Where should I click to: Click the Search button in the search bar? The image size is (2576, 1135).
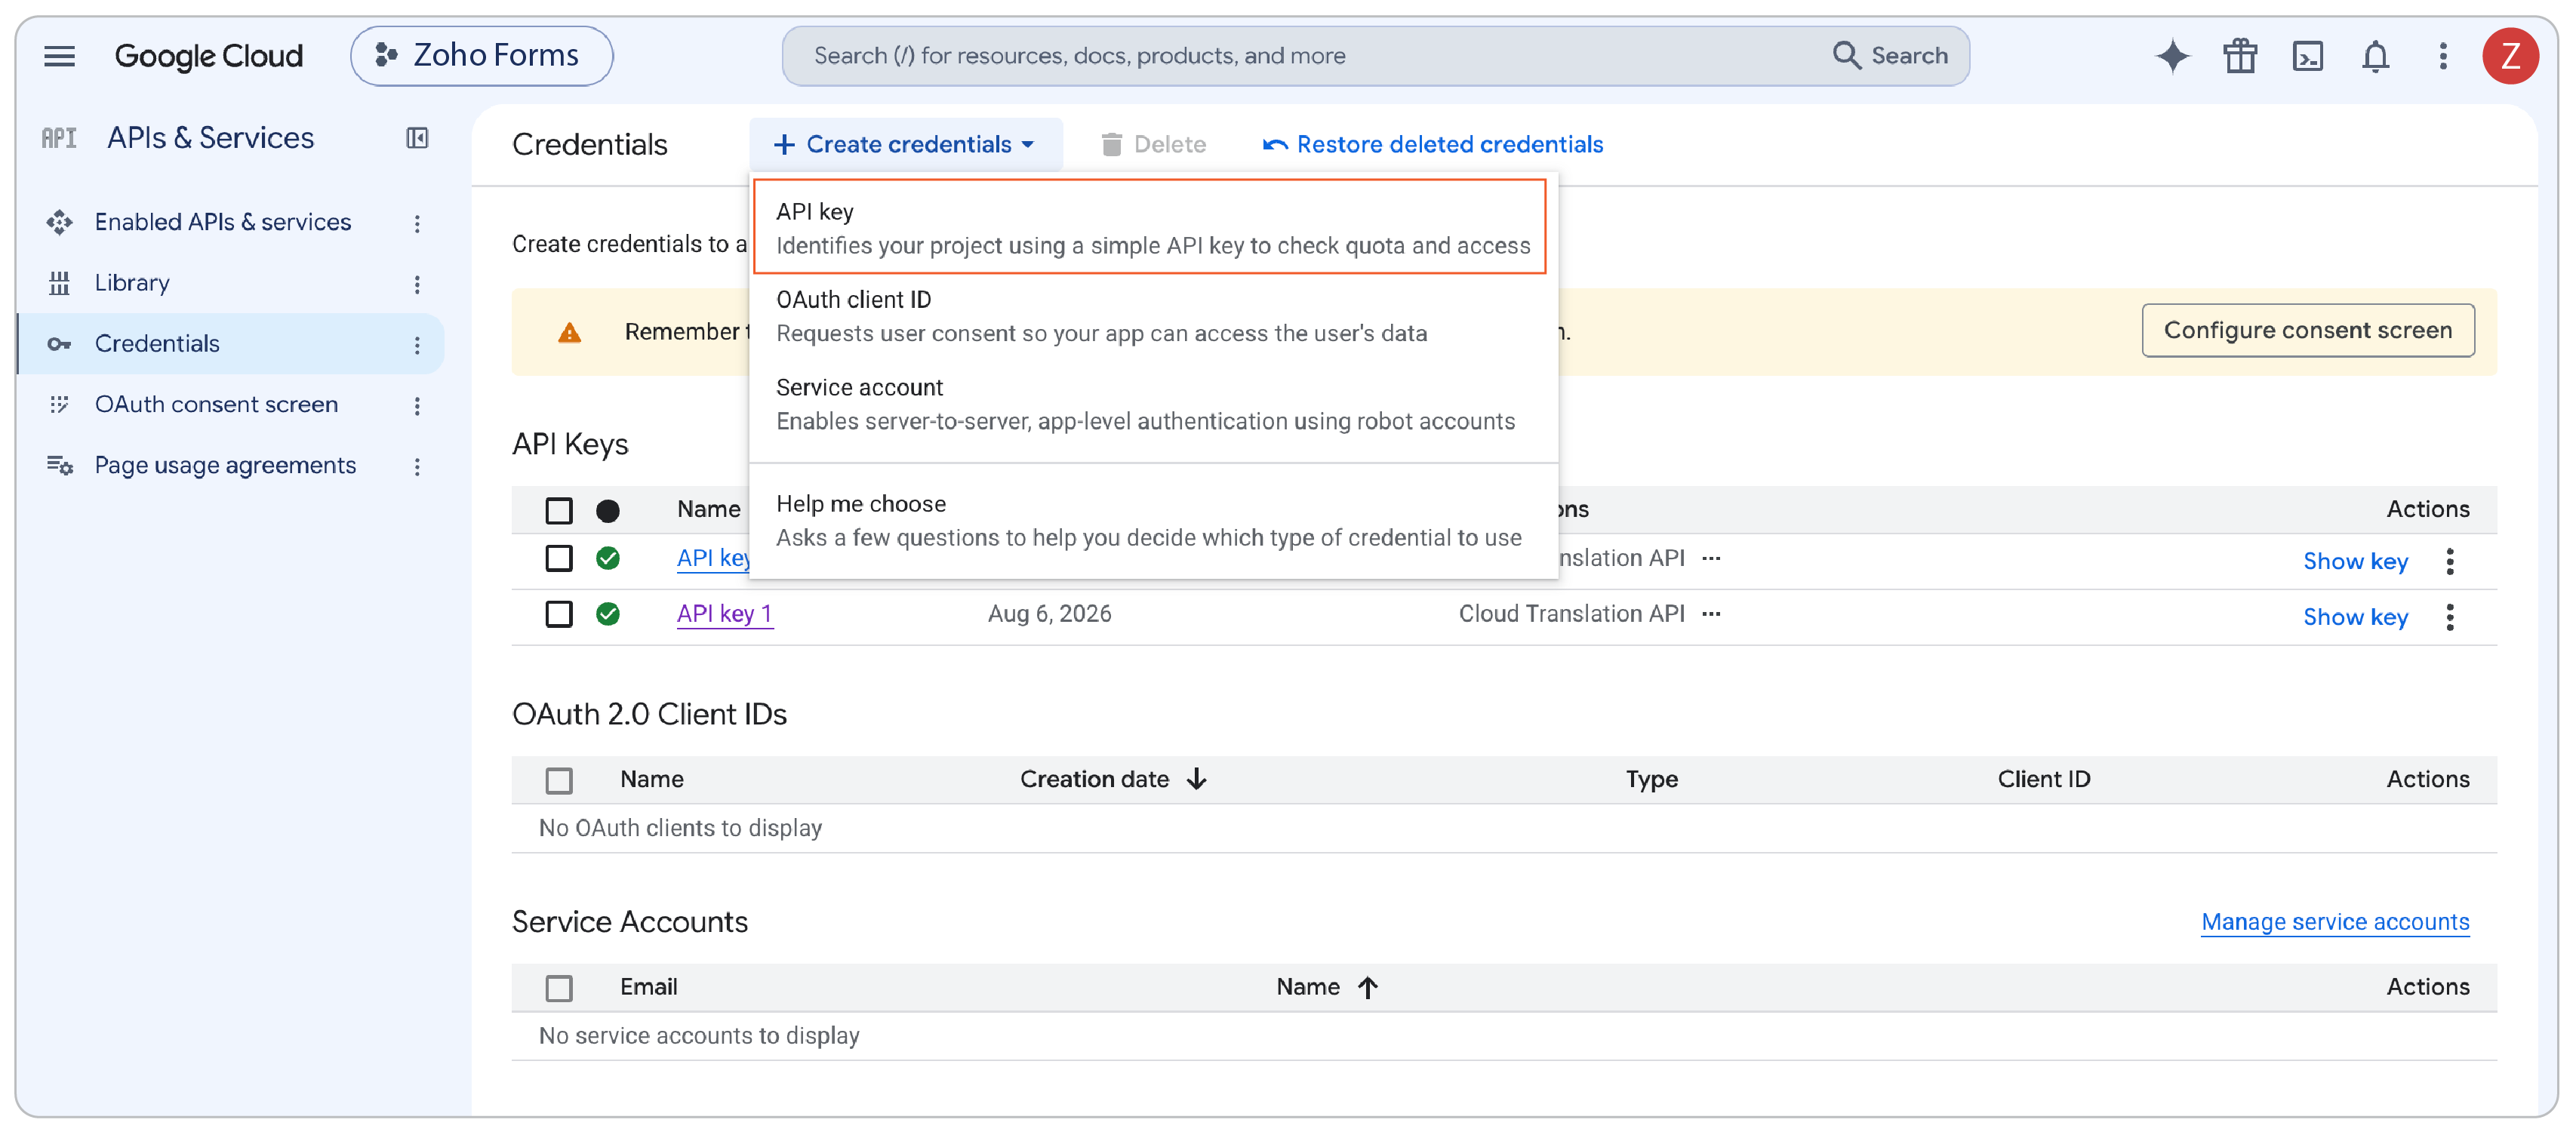point(1889,56)
